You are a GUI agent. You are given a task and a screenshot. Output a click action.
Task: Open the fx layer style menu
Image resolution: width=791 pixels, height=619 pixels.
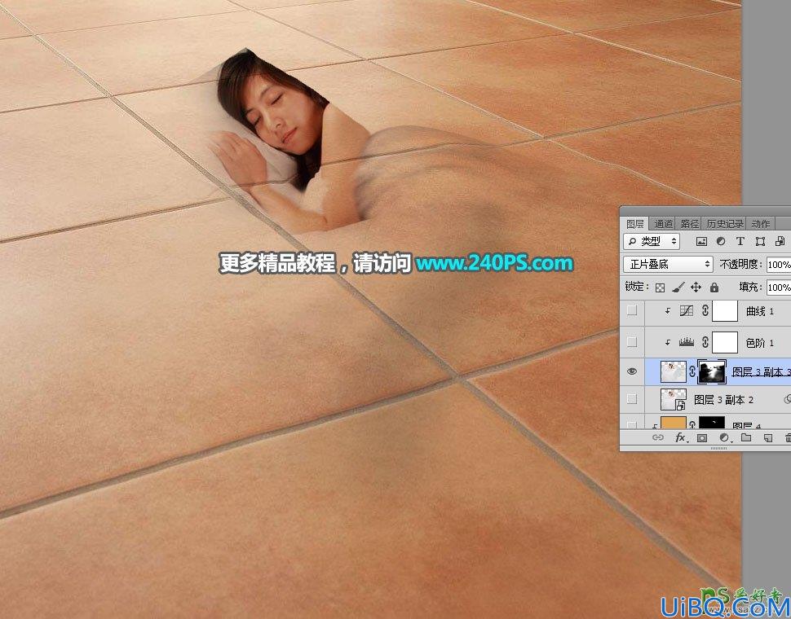[681, 437]
